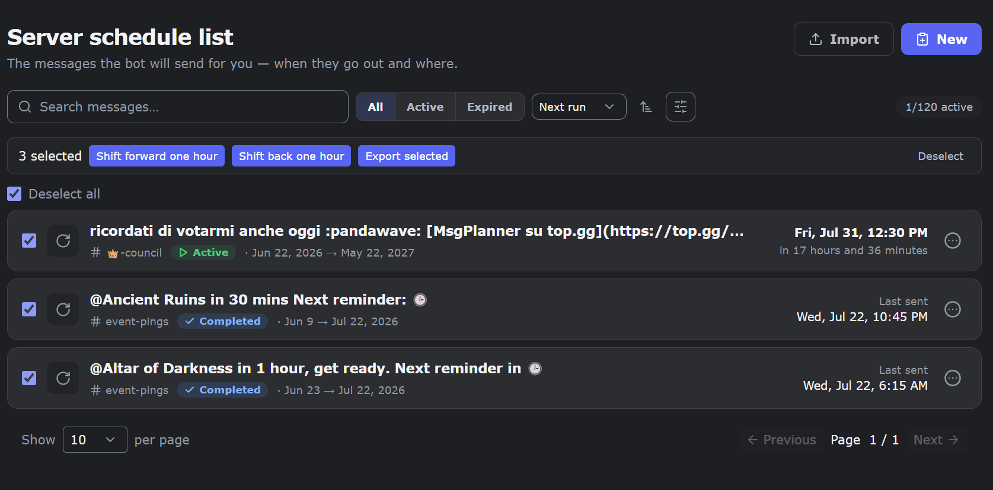993x490 pixels.
Task: Open the filter settings sliders button
Action: coord(681,107)
